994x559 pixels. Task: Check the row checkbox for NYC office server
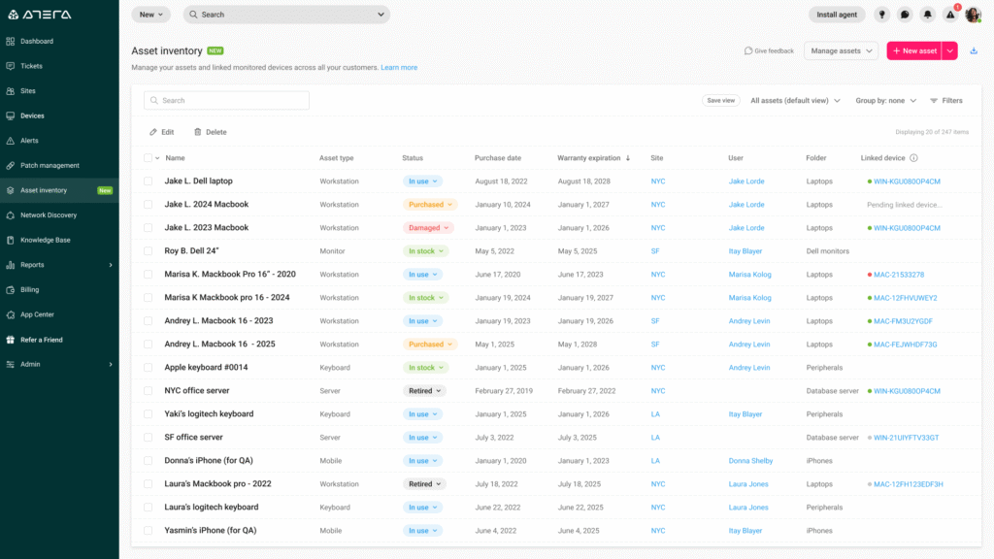coord(148,391)
